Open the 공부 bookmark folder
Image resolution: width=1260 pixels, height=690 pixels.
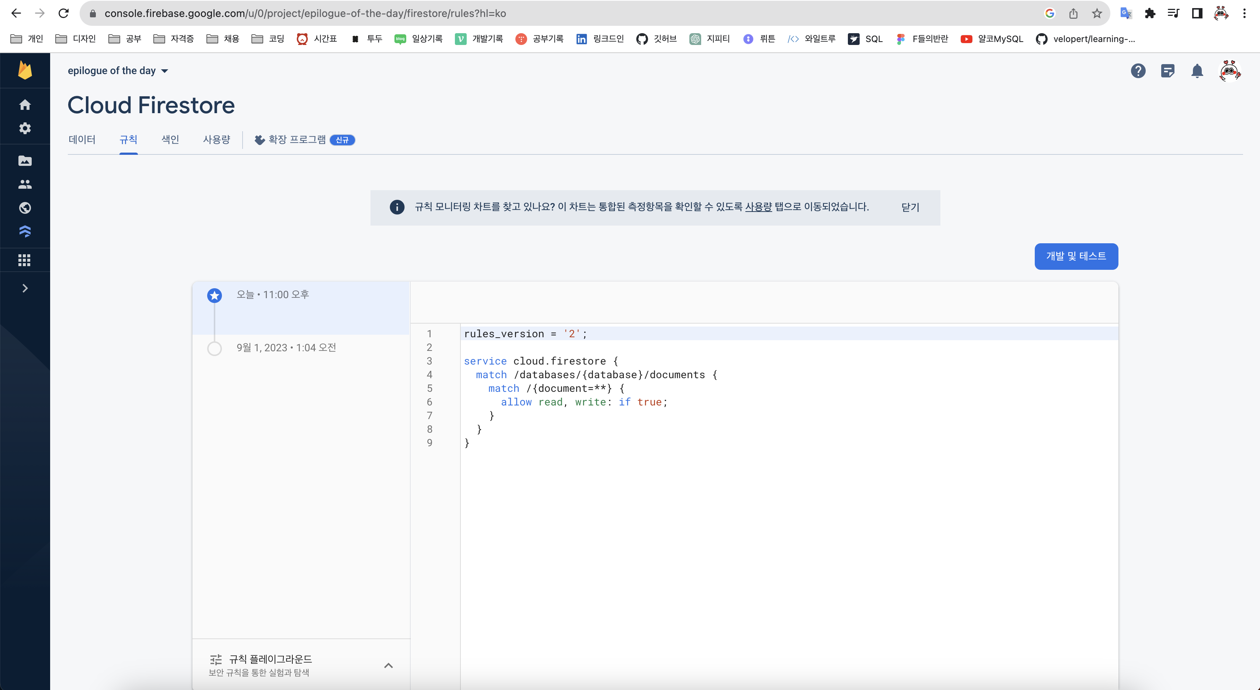pos(125,39)
